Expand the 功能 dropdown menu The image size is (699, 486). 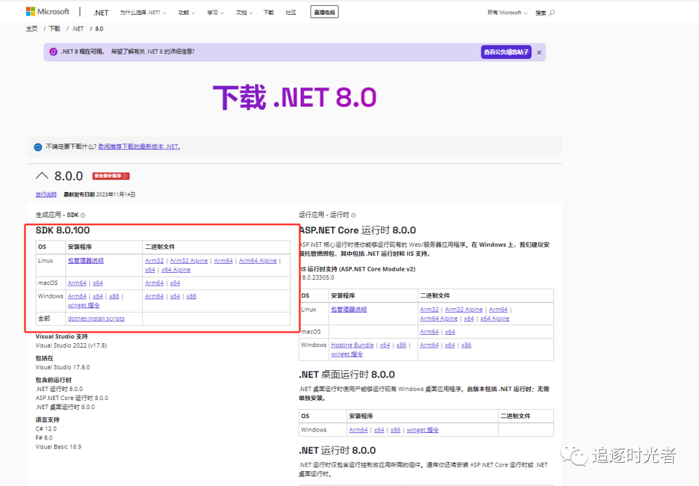tap(186, 12)
